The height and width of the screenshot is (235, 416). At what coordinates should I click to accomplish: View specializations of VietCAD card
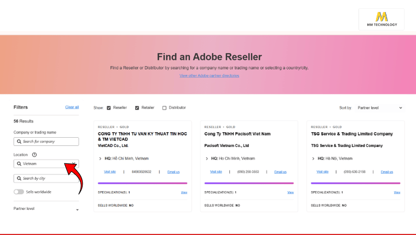click(184, 192)
